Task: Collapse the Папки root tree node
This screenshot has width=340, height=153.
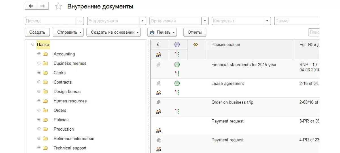Action: pos(33,44)
